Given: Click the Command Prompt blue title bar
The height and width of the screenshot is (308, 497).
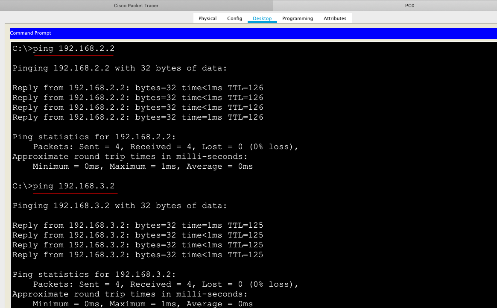Looking at the screenshot, I should tap(253, 33).
